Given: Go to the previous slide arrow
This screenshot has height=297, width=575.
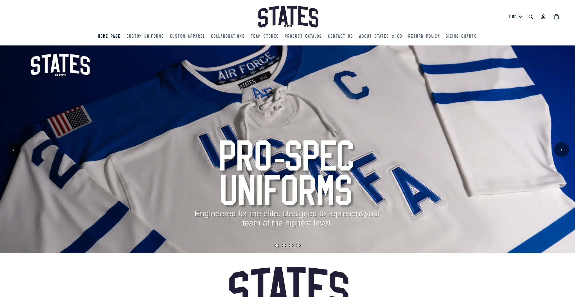Looking at the screenshot, I should (x=13, y=150).
